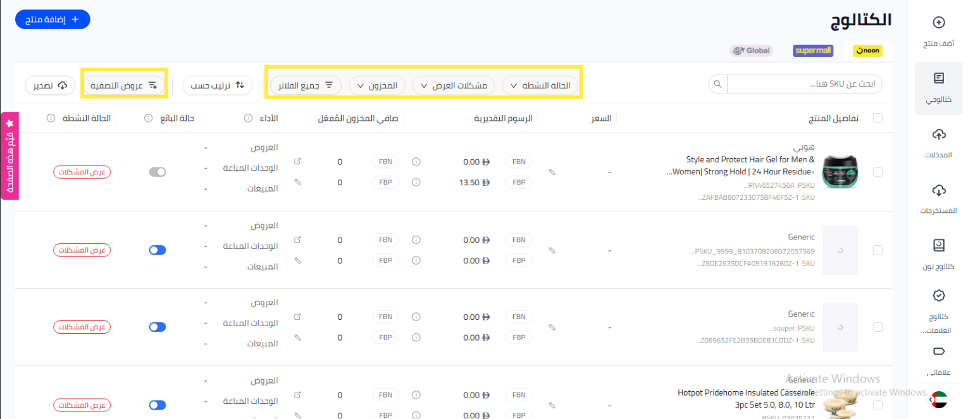
Task: Switch to the Global tab
Action: tap(750, 51)
